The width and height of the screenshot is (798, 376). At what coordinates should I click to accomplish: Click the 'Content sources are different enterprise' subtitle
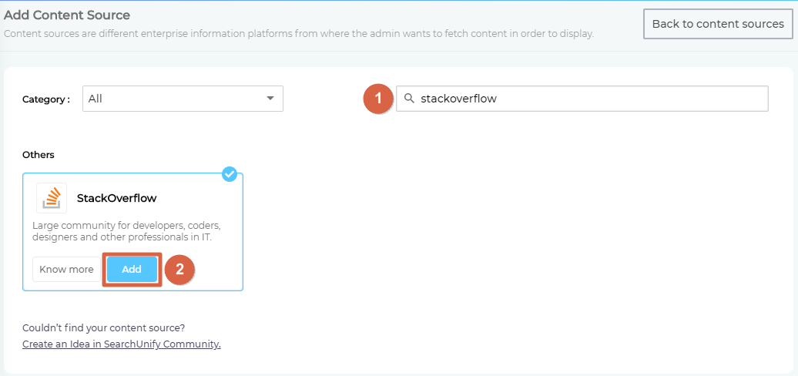299,34
